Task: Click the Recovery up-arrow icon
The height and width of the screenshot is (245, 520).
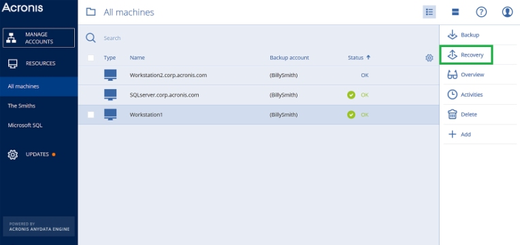Action: coord(453,54)
